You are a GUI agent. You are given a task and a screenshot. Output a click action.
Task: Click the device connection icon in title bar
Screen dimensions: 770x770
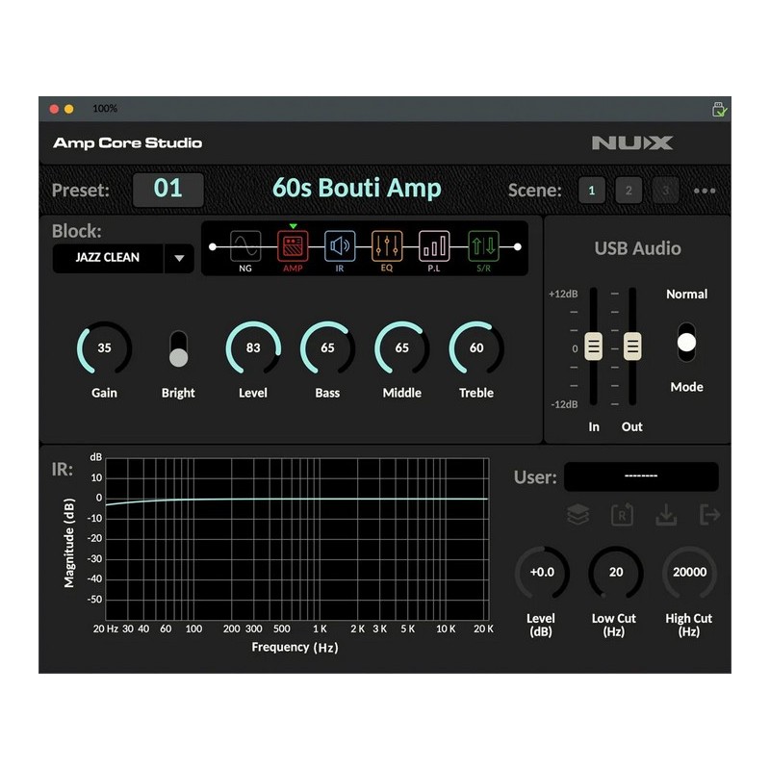[719, 109]
